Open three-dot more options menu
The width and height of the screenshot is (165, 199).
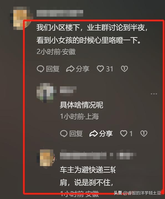(154, 94)
